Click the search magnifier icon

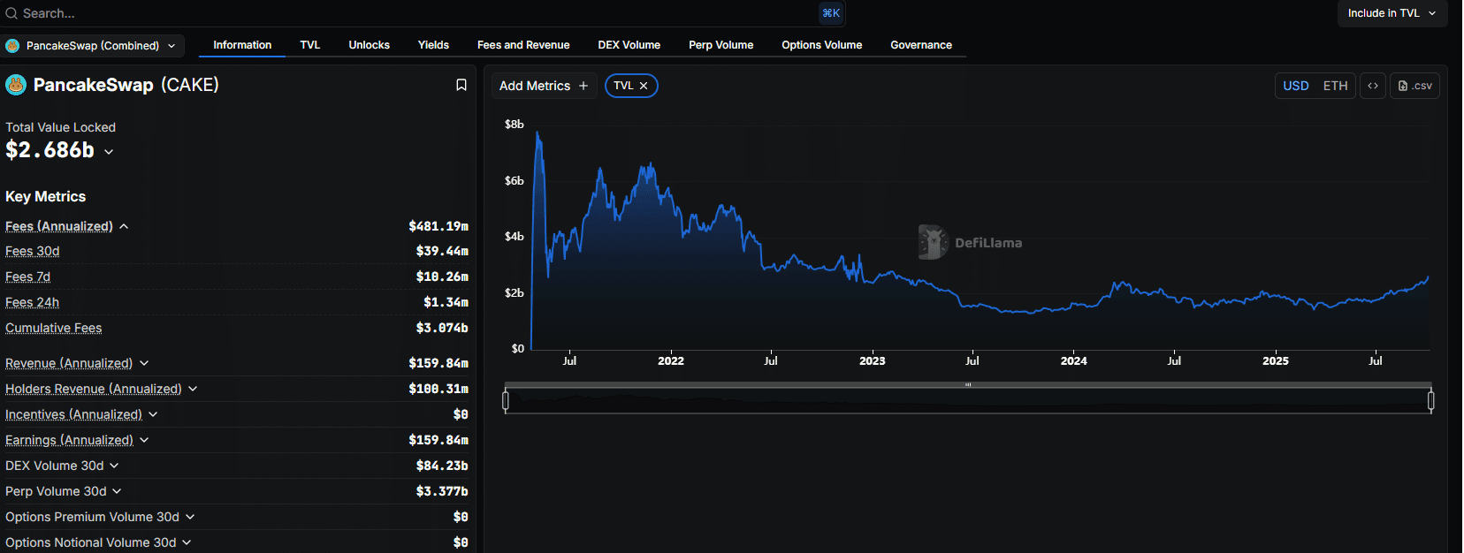(11, 13)
